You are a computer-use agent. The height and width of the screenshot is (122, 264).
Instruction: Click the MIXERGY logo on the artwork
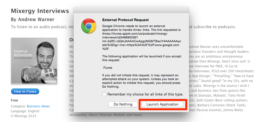50,82
